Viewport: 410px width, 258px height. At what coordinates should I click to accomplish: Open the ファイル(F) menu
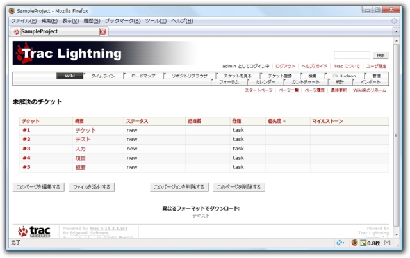coord(24,21)
